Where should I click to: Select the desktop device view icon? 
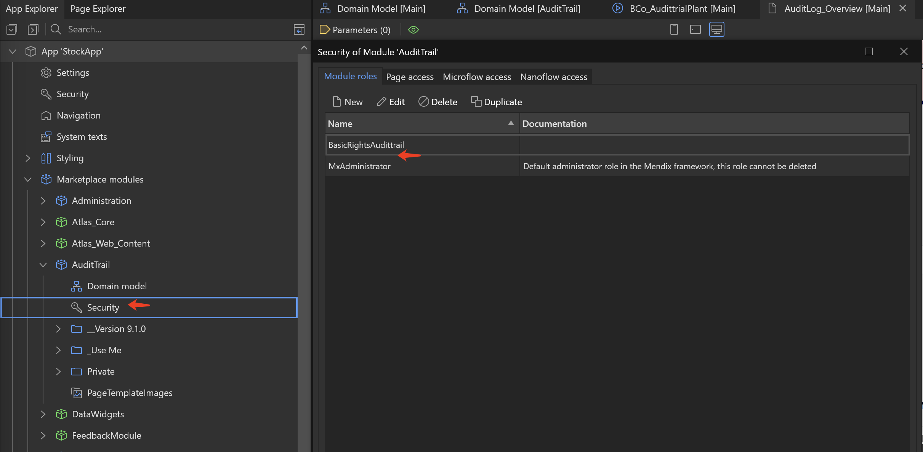tap(717, 29)
